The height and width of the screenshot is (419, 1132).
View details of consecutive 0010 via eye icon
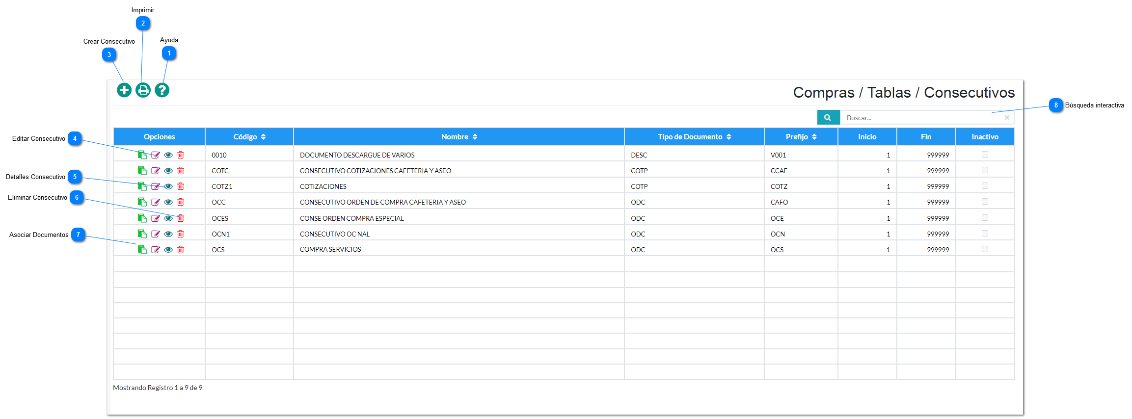click(168, 155)
